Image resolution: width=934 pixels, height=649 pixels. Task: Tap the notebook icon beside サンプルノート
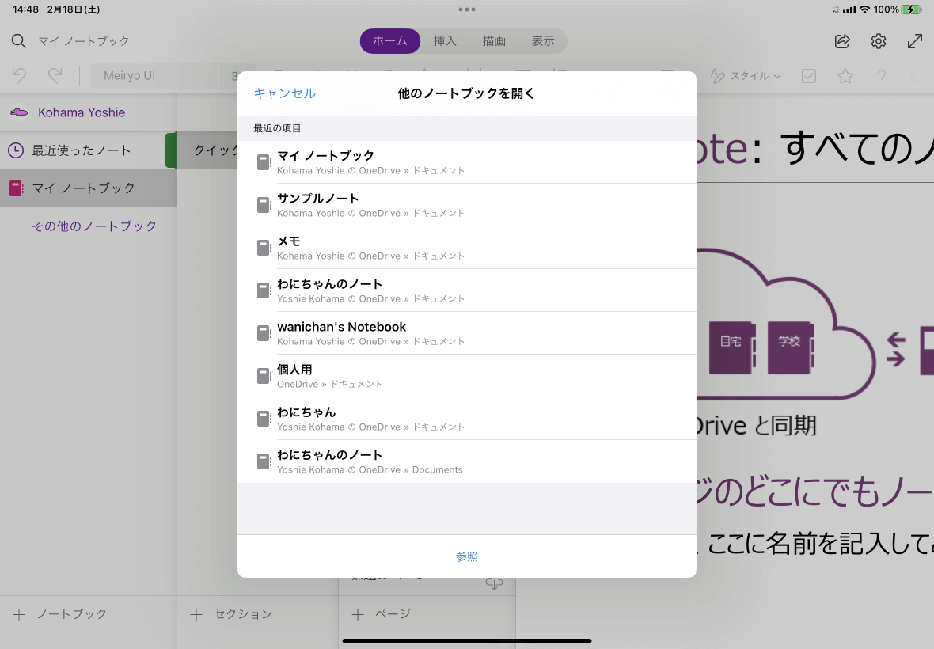[x=264, y=205]
